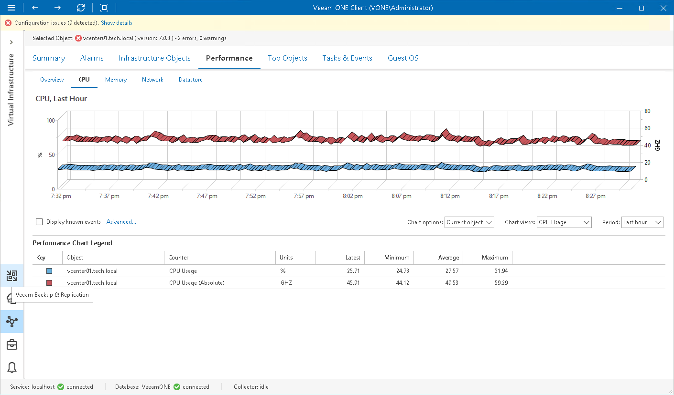The height and width of the screenshot is (395, 674).
Task: Enable Display known events checkbox
Action: 39,222
